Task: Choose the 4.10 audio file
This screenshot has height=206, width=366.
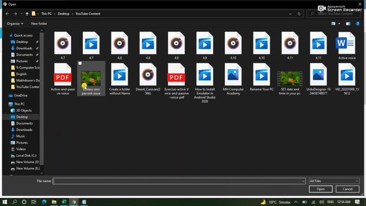Action: click(233, 43)
